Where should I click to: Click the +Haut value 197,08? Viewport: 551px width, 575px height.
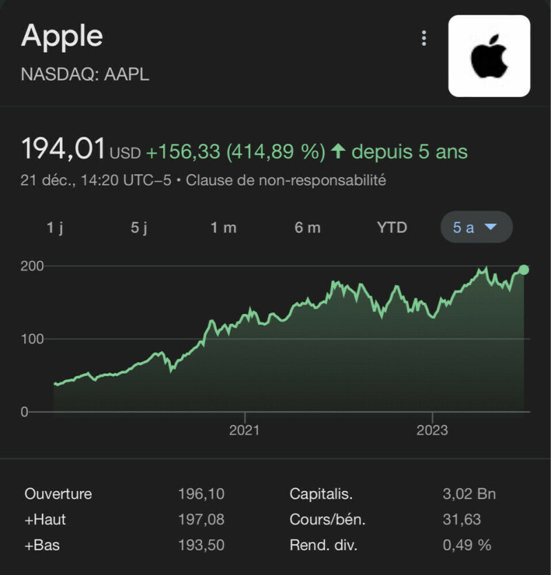(x=201, y=520)
